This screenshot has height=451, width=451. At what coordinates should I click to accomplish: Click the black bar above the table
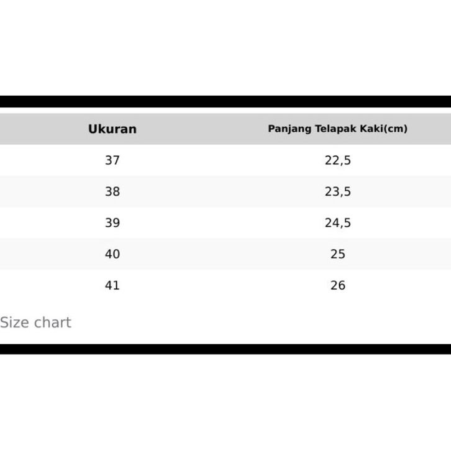pos(225,101)
